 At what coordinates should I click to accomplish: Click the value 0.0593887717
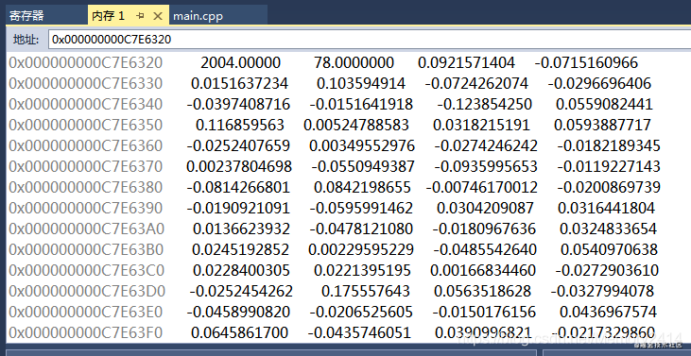[602, 125]
